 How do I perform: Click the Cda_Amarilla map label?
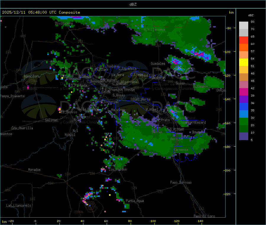point(22,128)
